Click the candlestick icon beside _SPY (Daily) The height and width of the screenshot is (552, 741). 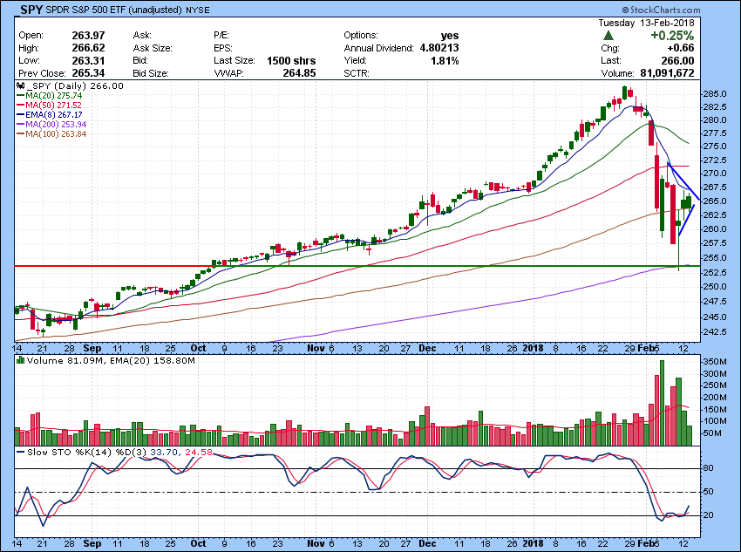20,86
